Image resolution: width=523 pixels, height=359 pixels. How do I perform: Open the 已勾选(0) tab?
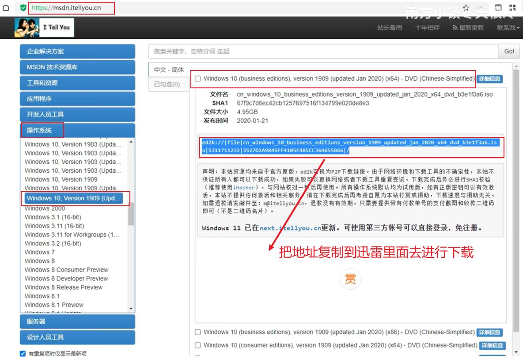pyautogui.click(x=167, y=84)
